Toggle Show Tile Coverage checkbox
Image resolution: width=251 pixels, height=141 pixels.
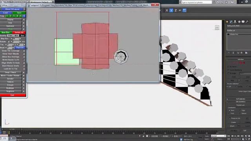pyautogui.click(x=24, y=51)
